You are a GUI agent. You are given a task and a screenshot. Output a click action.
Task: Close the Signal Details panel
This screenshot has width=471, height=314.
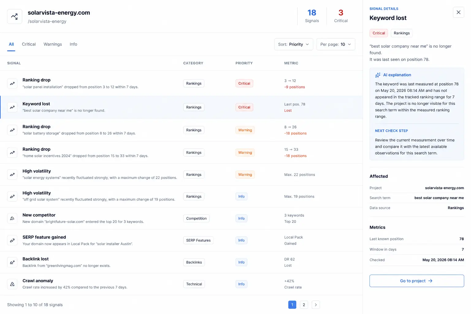(458, 12)
